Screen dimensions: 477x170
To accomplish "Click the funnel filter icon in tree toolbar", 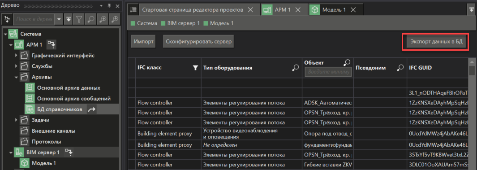I will [x=79, y=19].
